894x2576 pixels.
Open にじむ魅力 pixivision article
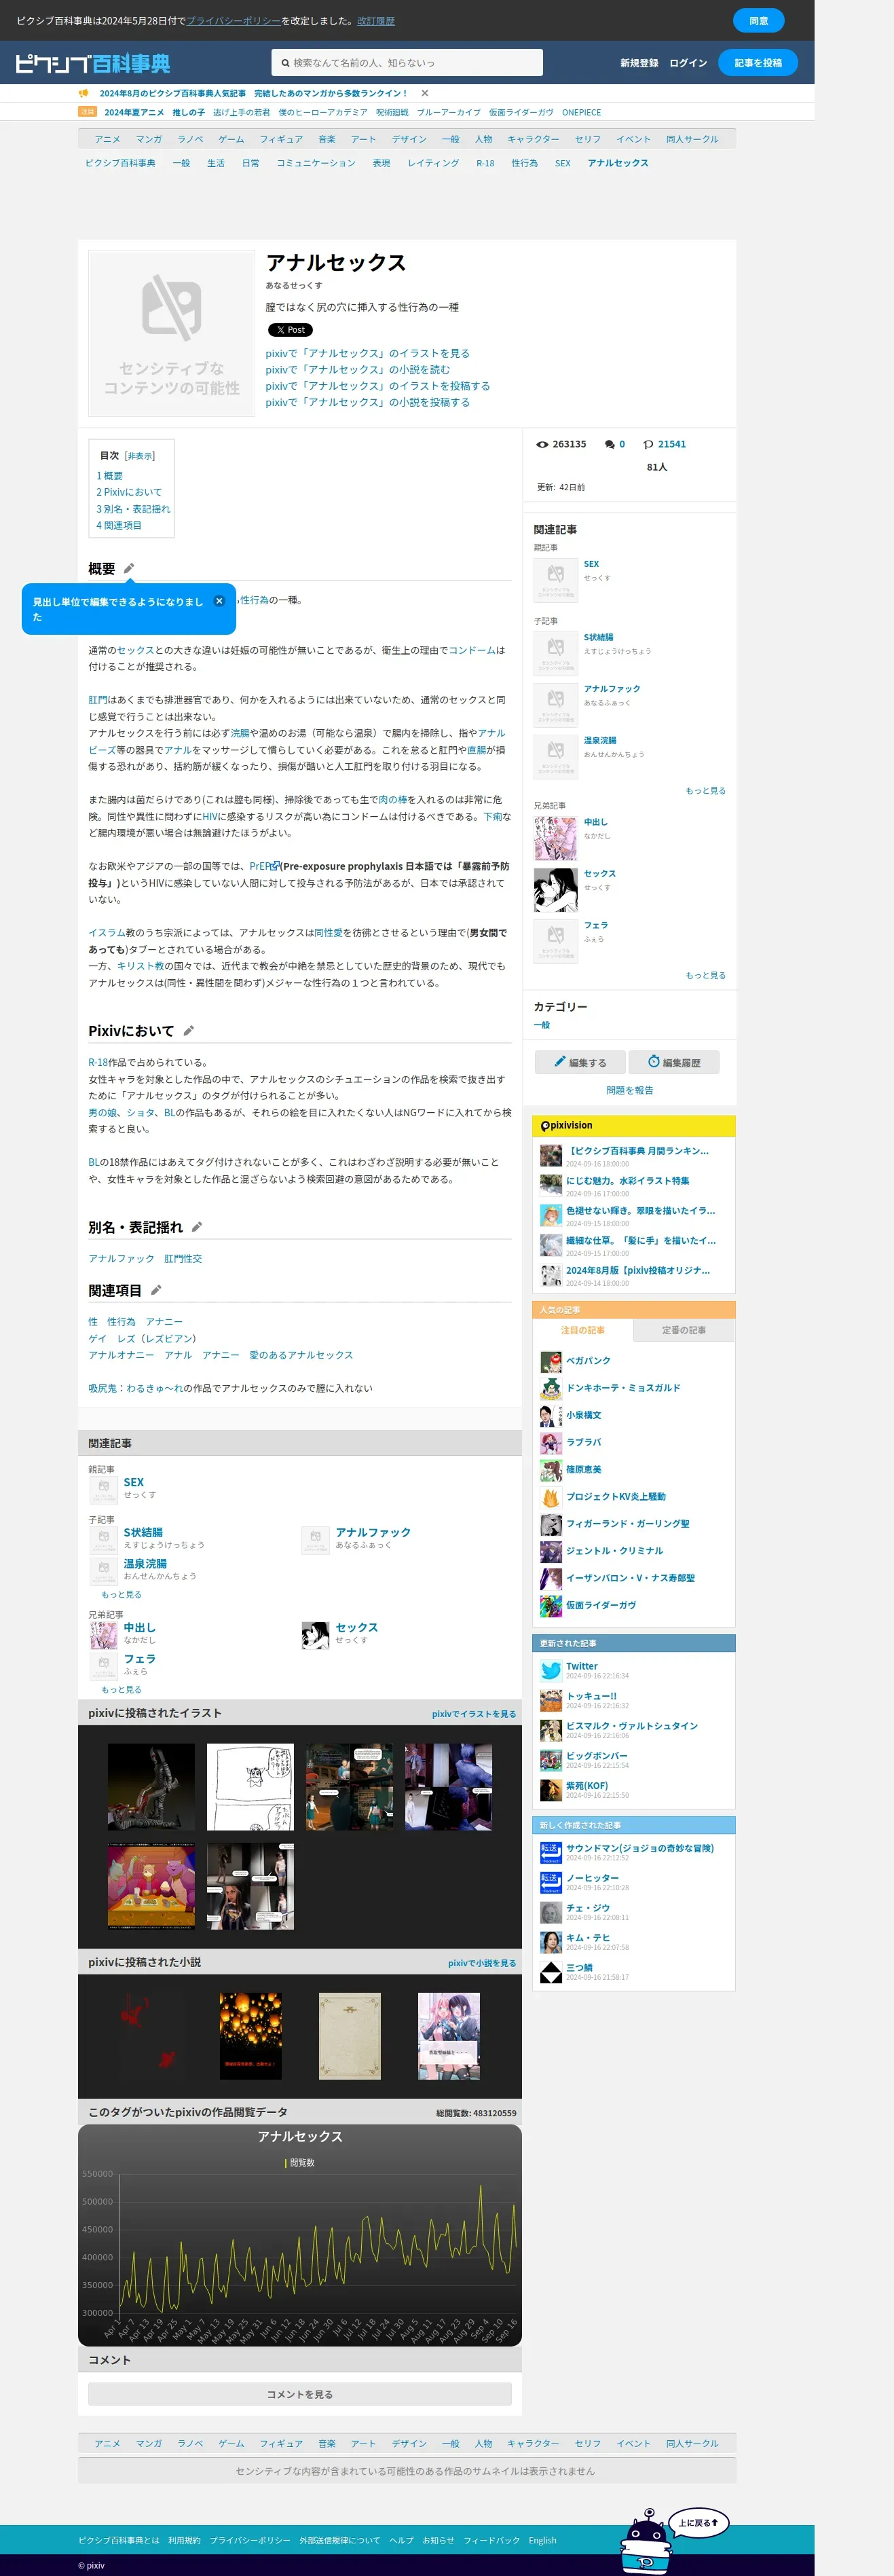tap(628, 1181)
